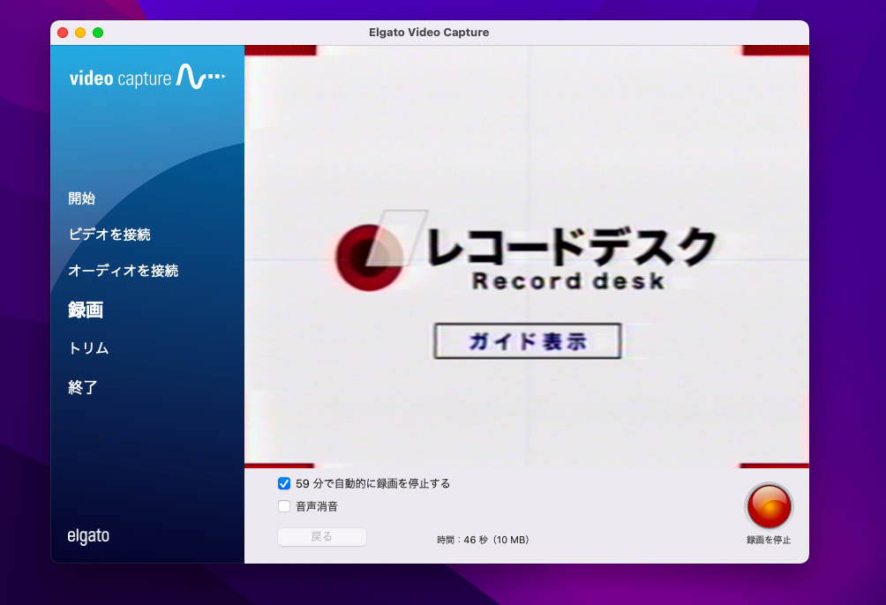Click the elgato brand logo
The image size is (886, 605).
[88, 536]
